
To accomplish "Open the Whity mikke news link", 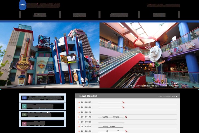I will point(111,126).
